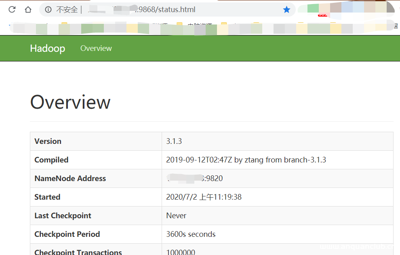Click the green extension icon in the toolbar

313,8
